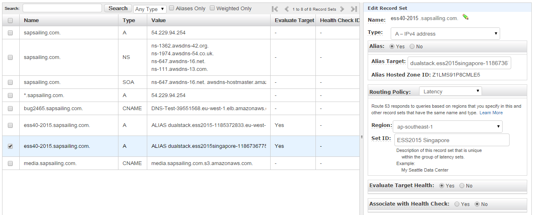This screenshot has height=215, width=540.
Task: Go to the next page of record sets
Action: pos(342,9)
